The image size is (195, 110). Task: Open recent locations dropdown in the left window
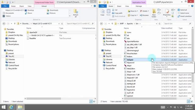click(x=12, y=24)
